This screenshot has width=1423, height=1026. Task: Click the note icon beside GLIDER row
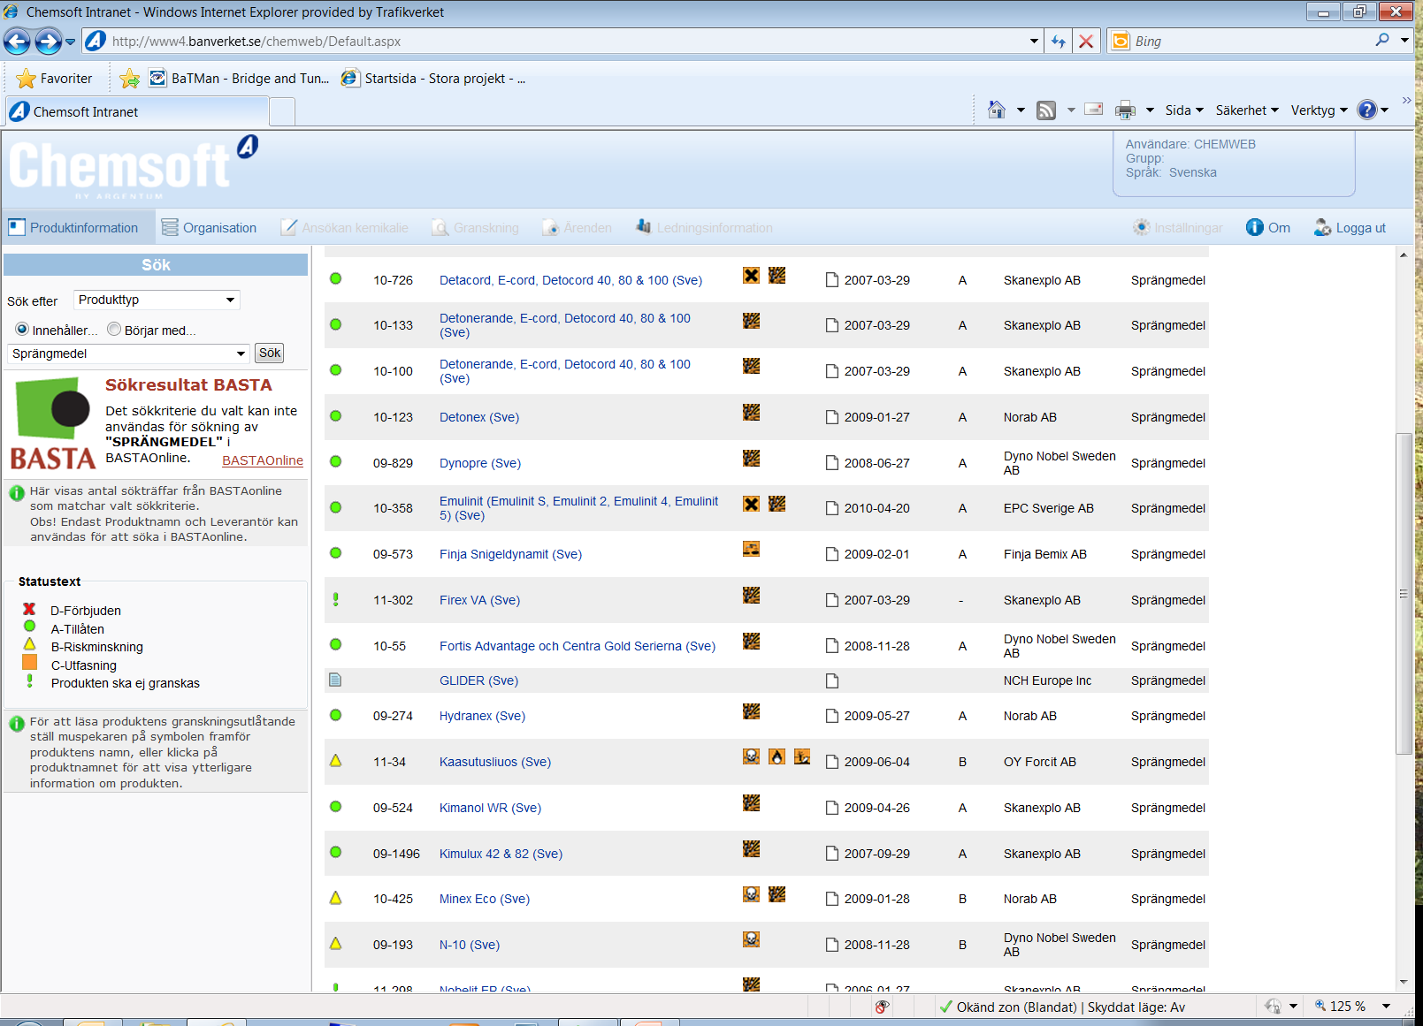tap(335, 680)
